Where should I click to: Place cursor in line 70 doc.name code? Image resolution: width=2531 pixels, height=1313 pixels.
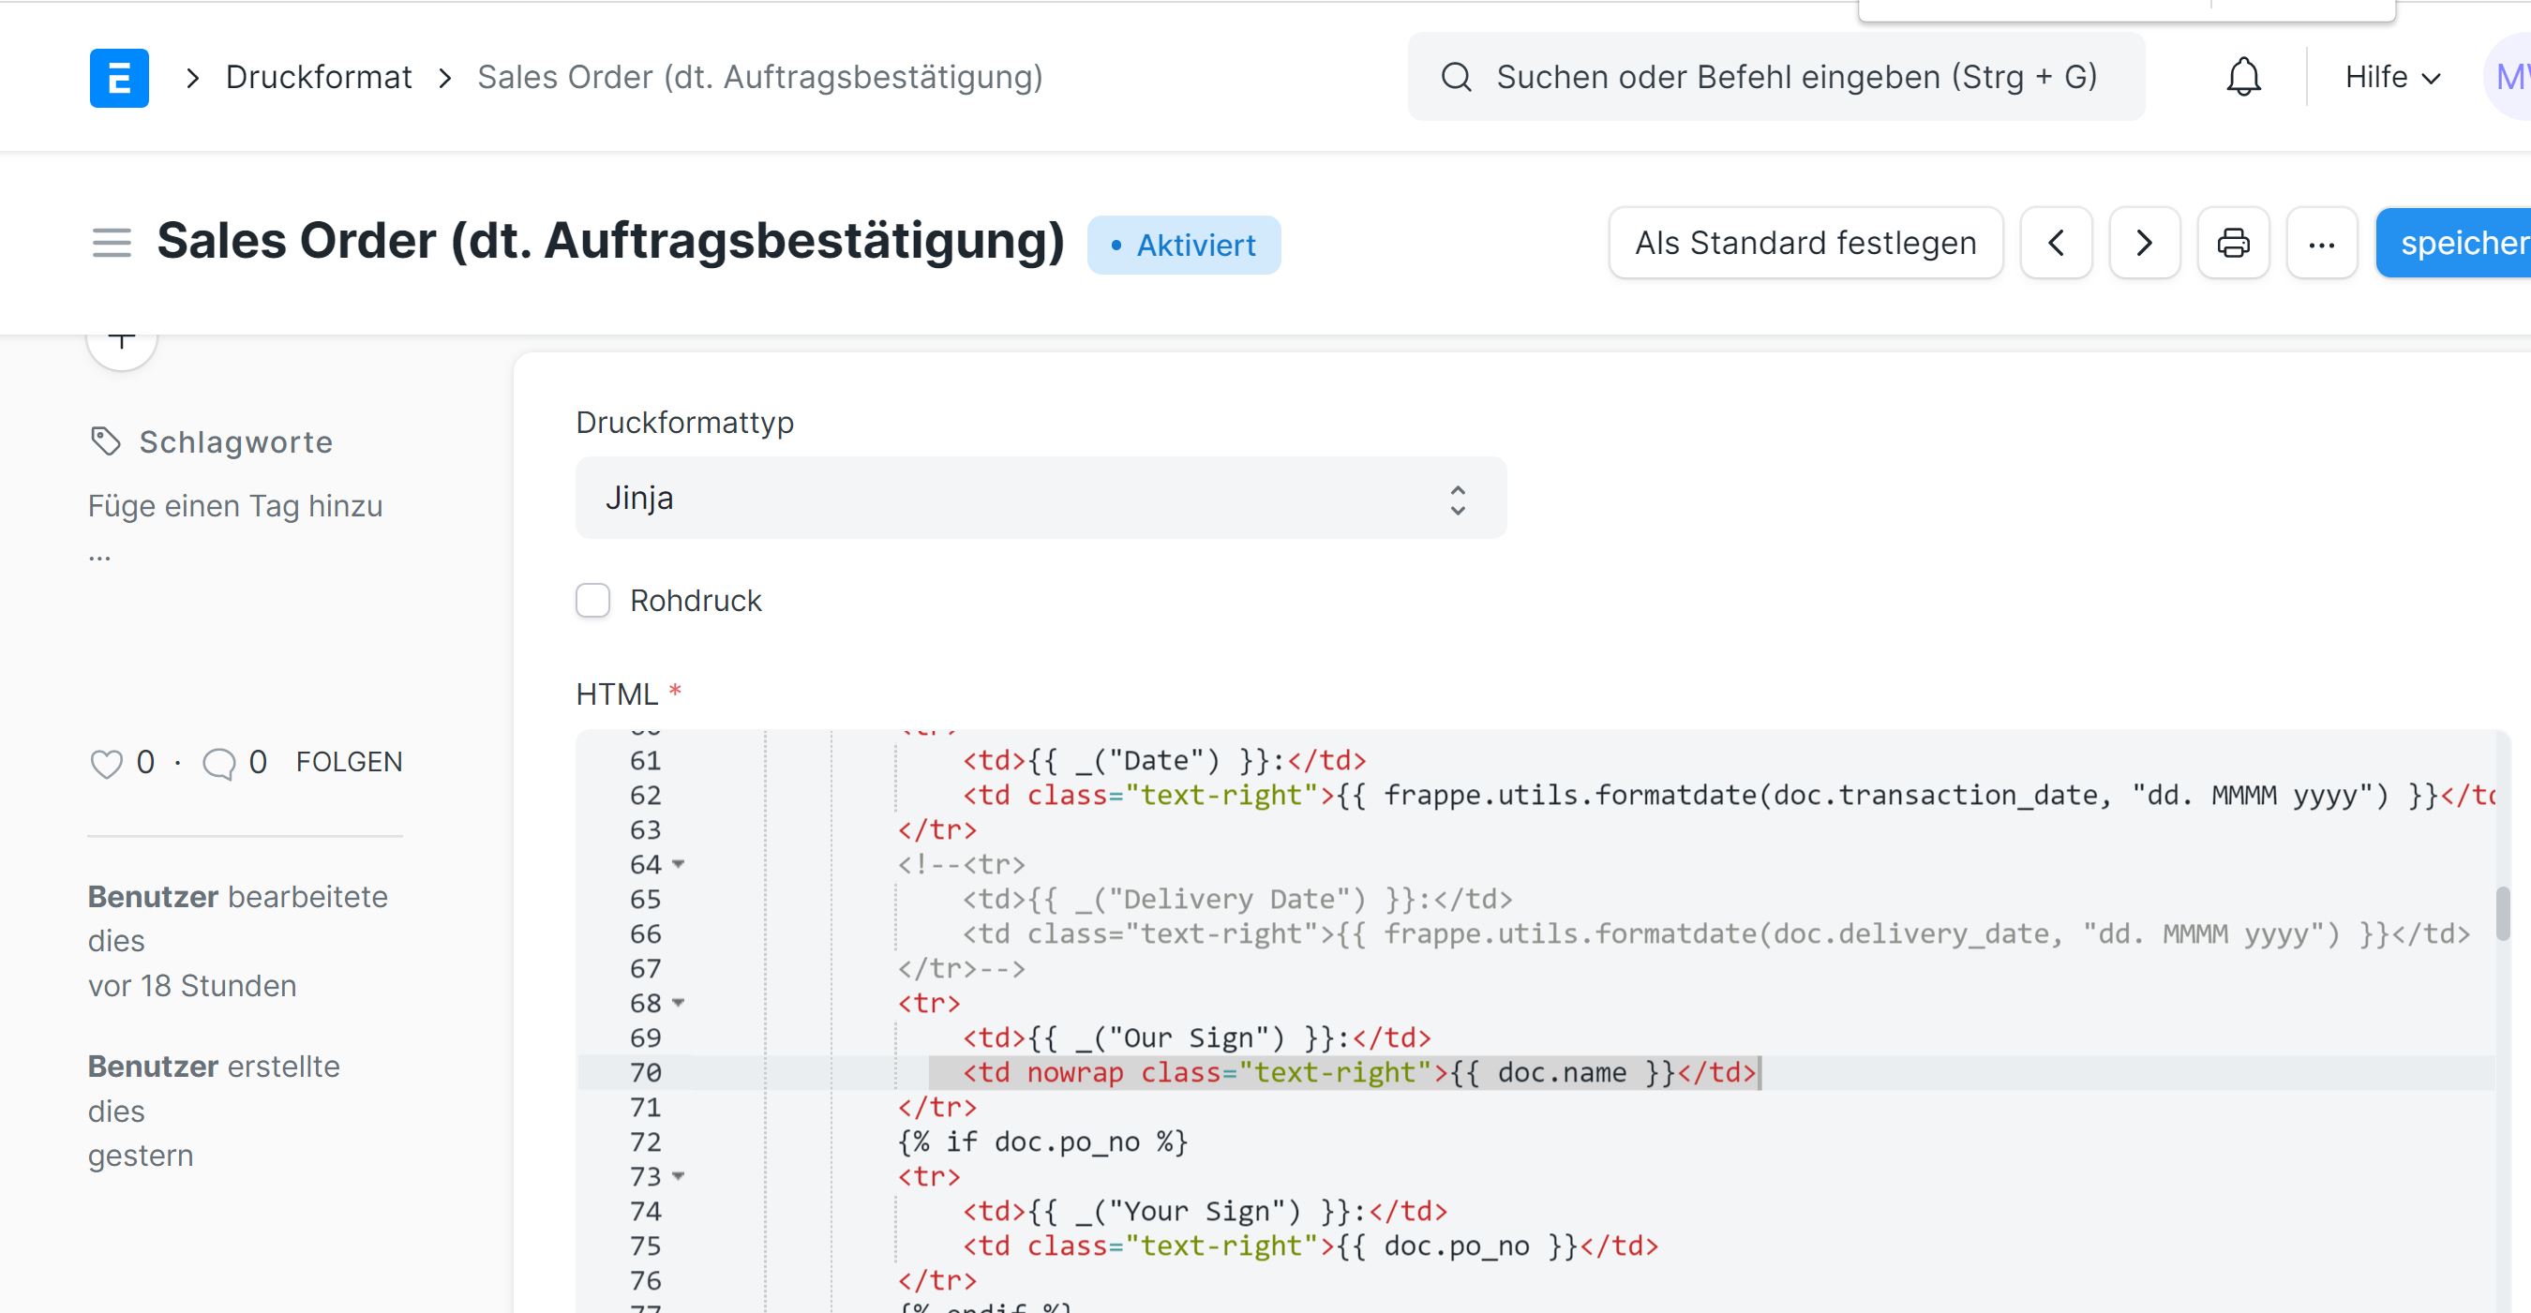point(1561,1072)
